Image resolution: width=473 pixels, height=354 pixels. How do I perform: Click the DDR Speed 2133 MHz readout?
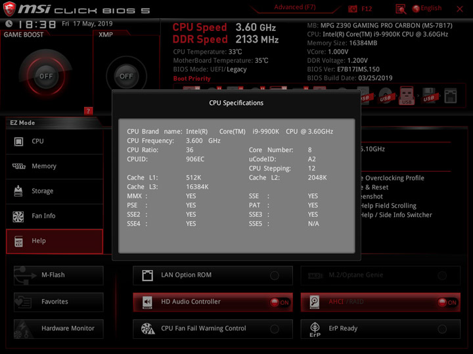(225, 39)
